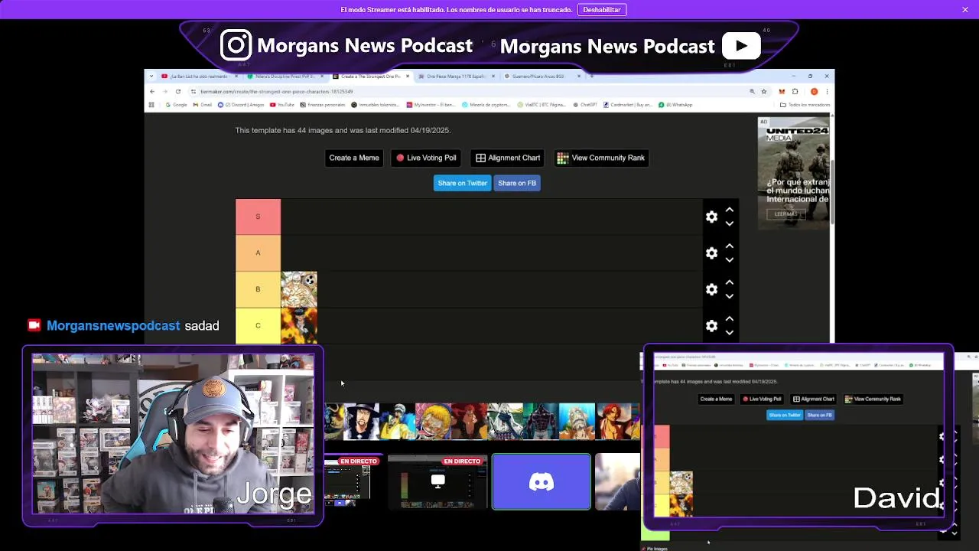Select the yellow B tier label
Image resolution: width=979 pixels, height=551 pixels.
[x=258, y=289]
